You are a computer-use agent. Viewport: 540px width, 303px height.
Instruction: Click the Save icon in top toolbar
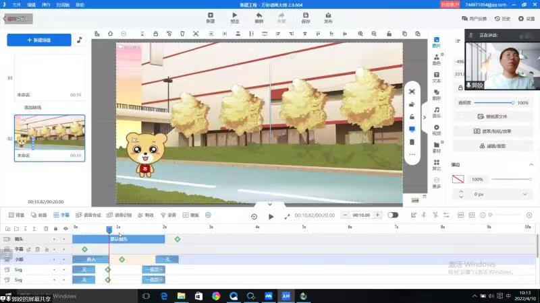[x=305, y=17]
